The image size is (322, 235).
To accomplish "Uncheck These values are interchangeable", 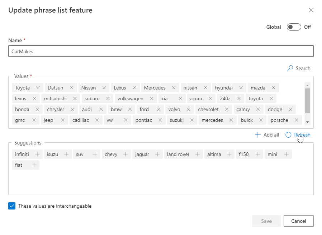I will pos(12,206).
